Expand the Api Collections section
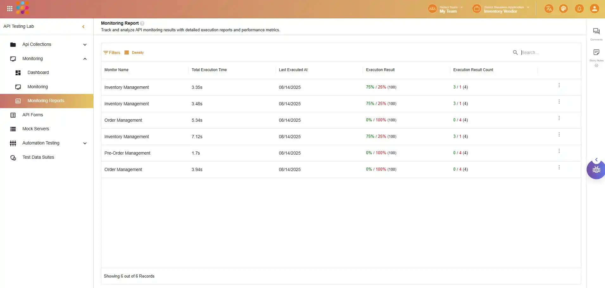Screen dimensions: 605x288 coord(85,45)
